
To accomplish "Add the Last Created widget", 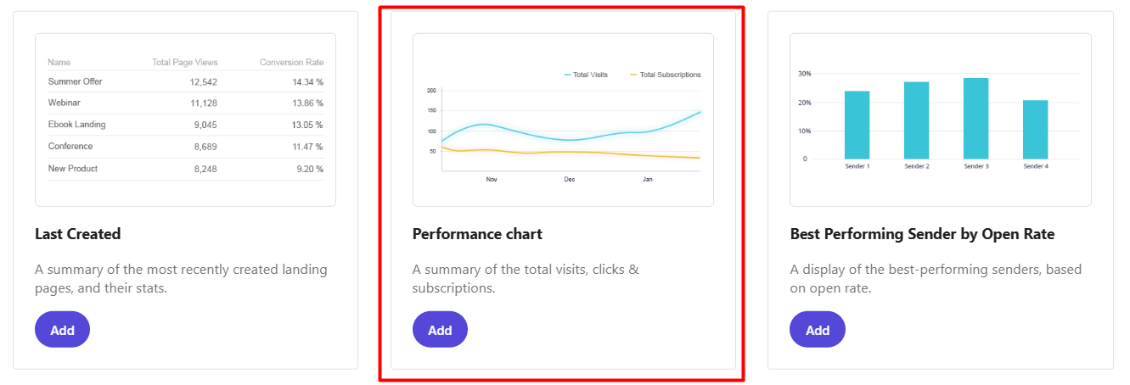I will 62,330.
